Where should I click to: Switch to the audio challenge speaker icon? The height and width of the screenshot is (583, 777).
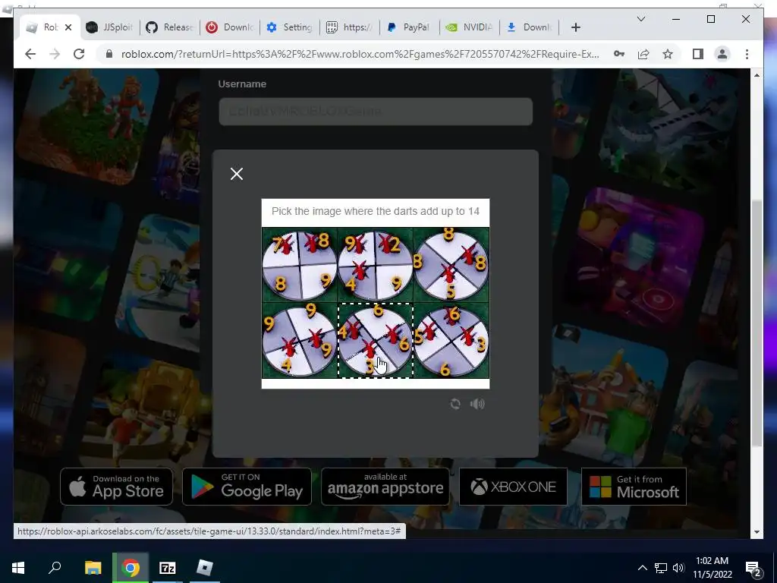(x=477, y=404)
